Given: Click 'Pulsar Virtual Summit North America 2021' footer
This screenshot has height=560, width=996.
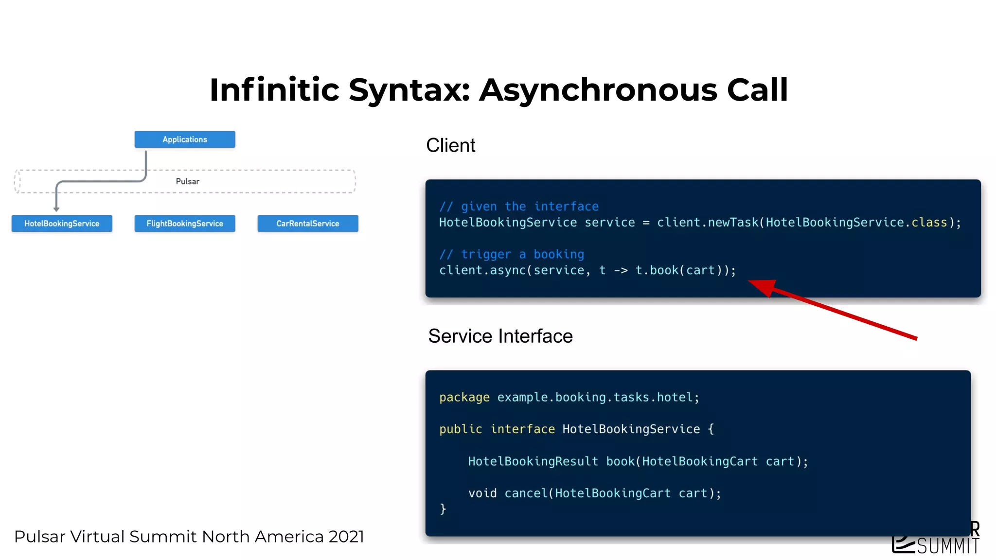Looking at the screenshot, I should pos(189,537).
